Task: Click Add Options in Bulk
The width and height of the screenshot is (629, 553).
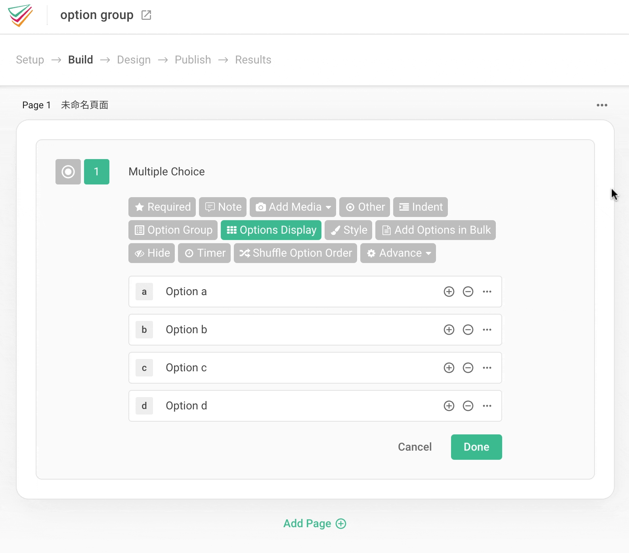Action: click(x=436, y=230)
